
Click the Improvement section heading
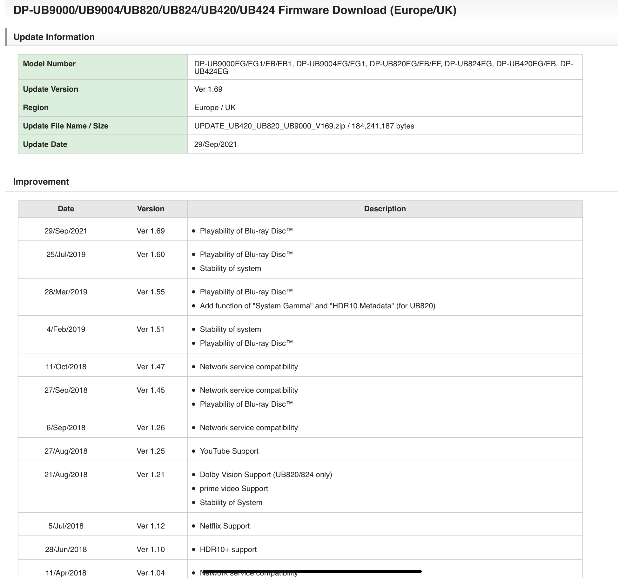(41, 182)
